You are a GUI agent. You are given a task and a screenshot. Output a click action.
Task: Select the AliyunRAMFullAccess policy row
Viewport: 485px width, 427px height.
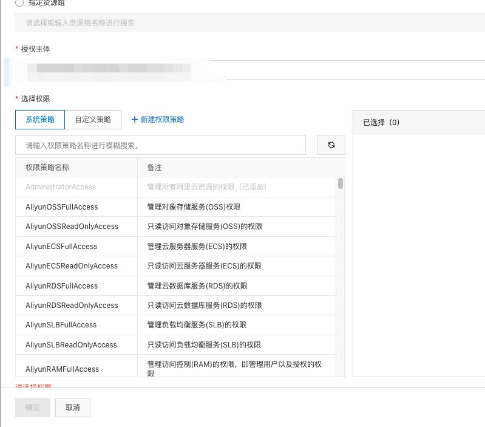[175, 366]
